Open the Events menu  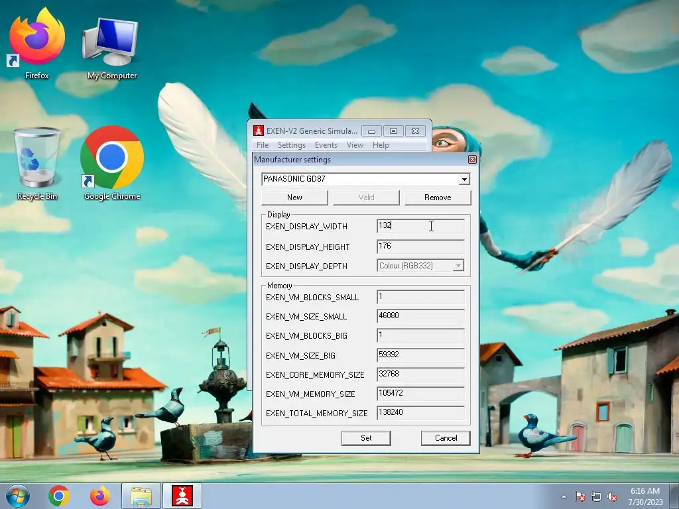tap(326, 145)
